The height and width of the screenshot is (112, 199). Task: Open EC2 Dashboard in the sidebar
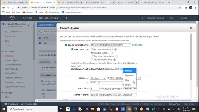(x=12, y=32)
